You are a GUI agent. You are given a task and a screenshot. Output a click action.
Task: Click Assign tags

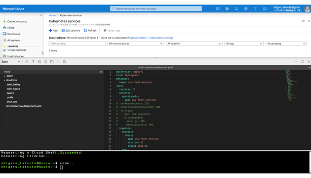click(x=112, y=31)
